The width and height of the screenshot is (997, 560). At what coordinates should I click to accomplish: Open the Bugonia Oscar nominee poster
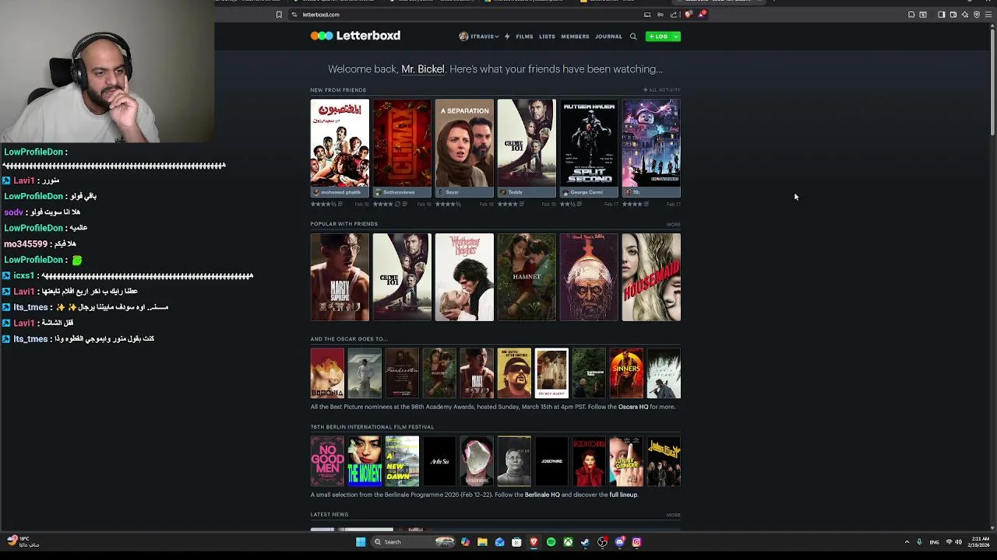coord(327,373)
